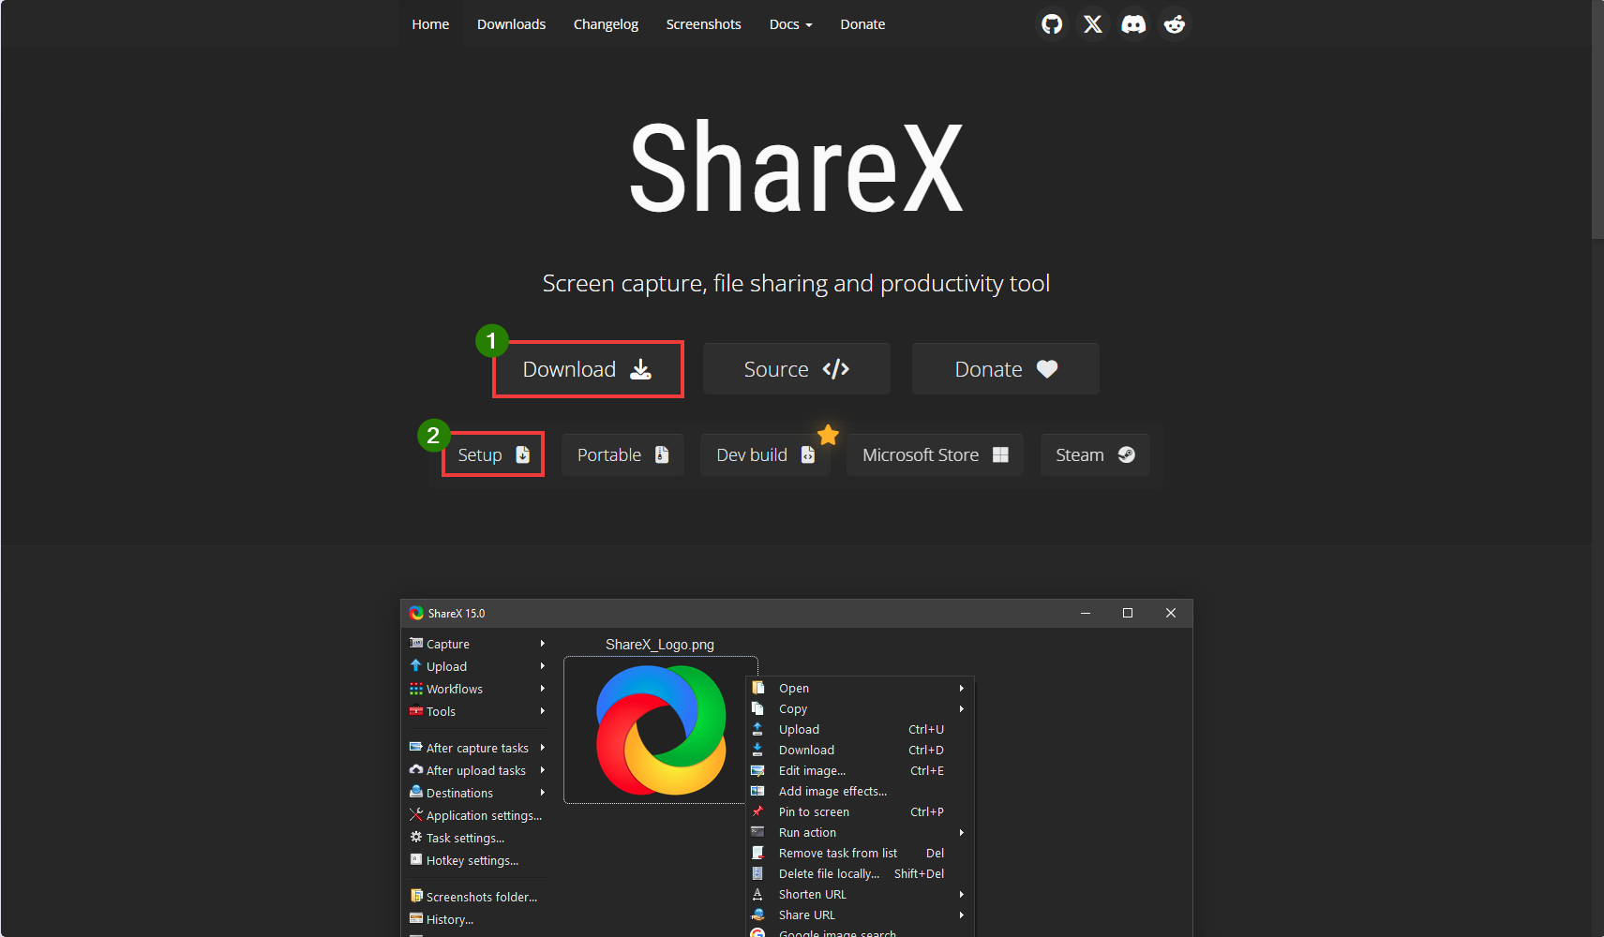Choose Edit image... in context menu

pos(860,770)
